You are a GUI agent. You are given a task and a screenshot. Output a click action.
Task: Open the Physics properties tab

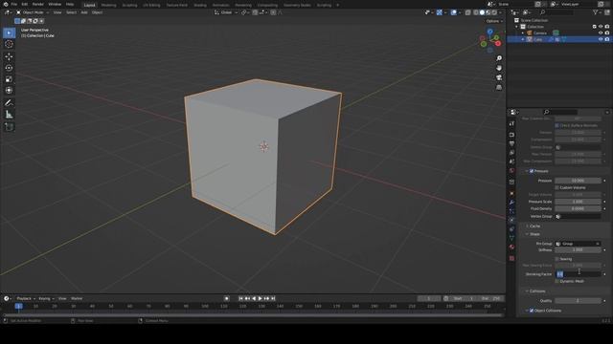point(511,221)
